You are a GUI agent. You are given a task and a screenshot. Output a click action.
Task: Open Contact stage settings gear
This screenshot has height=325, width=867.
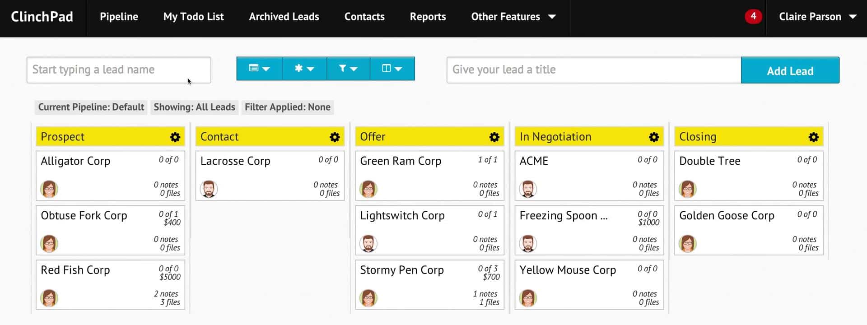point(335,137)
